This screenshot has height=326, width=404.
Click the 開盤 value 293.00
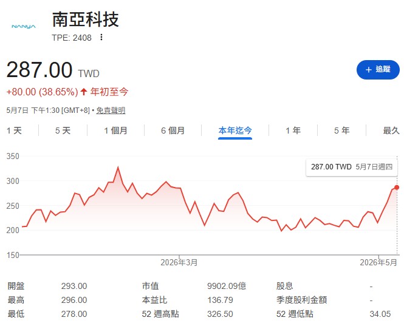pos(74,286)
